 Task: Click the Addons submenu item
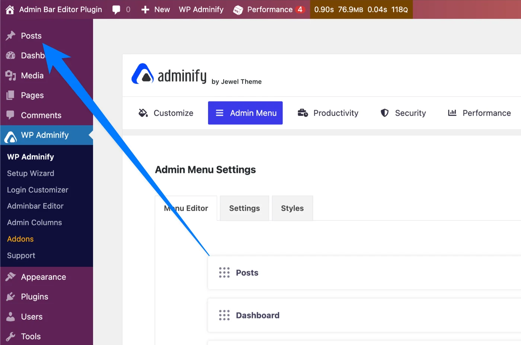20,239
